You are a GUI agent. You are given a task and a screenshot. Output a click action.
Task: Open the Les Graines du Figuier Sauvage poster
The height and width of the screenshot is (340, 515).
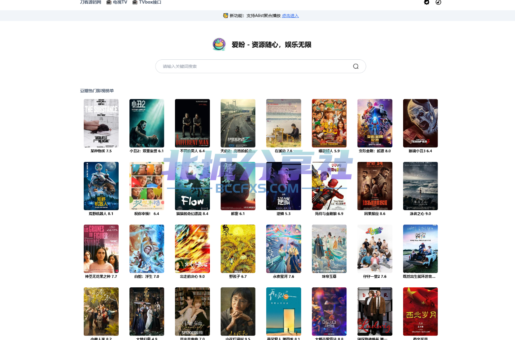101,249
